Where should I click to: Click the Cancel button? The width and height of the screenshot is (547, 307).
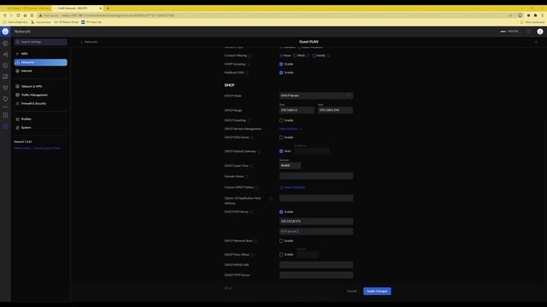(351, 291)
